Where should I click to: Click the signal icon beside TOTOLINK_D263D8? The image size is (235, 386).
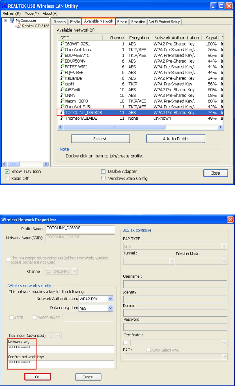point(62,112)
